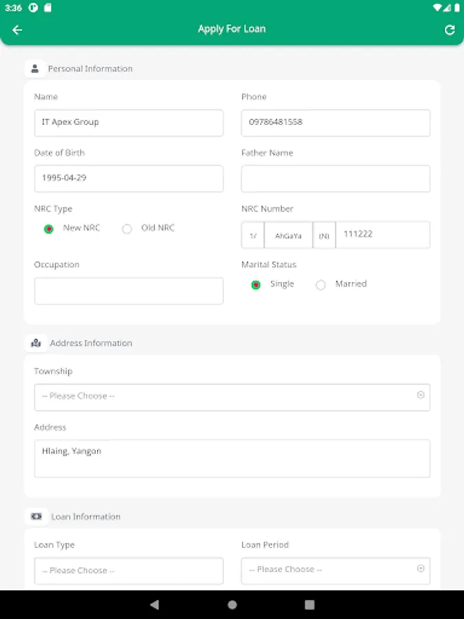This screenshot has width=464, height=619.
Task: Click the Loan Information money icon
Action: 36,516
